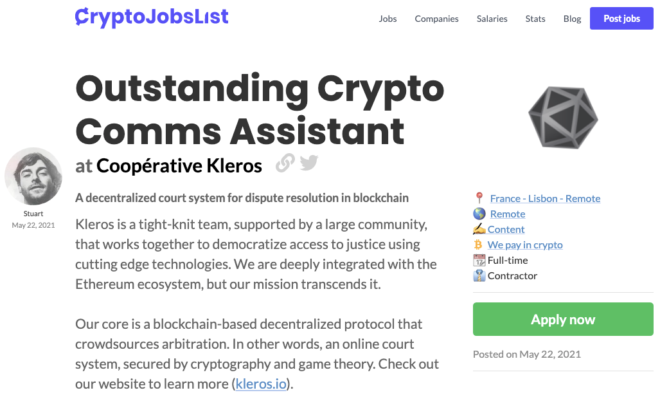Viewport: 660px width, 397px height.
Task: Click the necktie icon beside Contractor
Action: (x=479, y=275)
